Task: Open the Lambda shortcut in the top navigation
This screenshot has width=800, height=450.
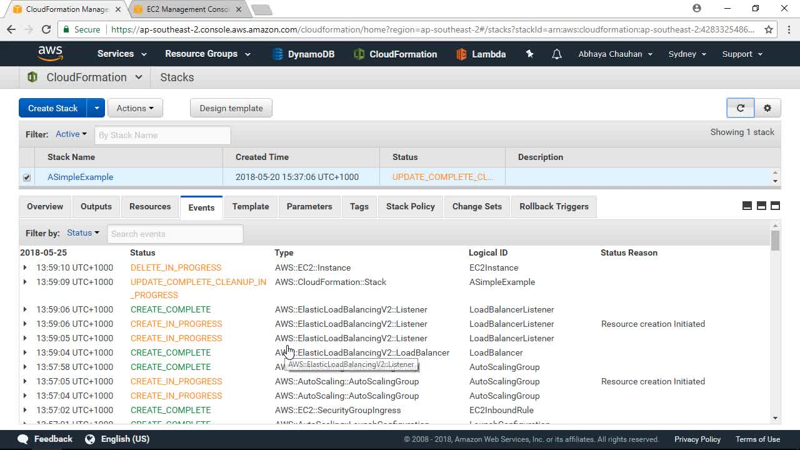Action: pos(481,54)
